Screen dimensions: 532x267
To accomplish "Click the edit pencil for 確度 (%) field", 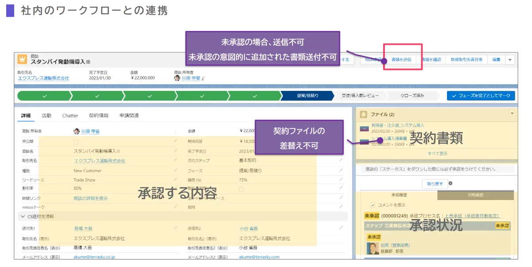I will pos(341,180).
